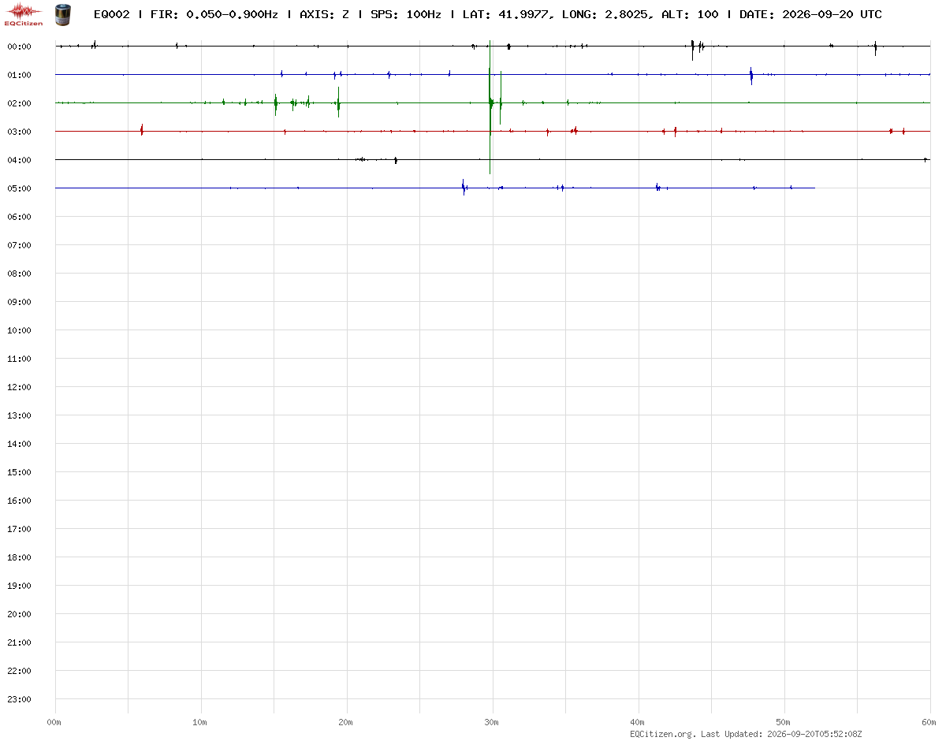Viewport: 946px width, 741px height.
Task: Click the EQCitizen logo icon
Action: 24,14
